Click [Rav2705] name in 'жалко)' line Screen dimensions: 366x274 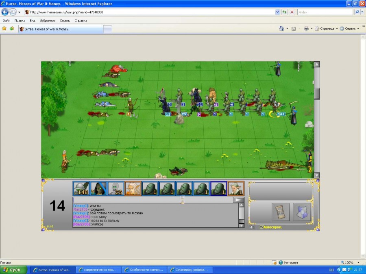[82, 224]
